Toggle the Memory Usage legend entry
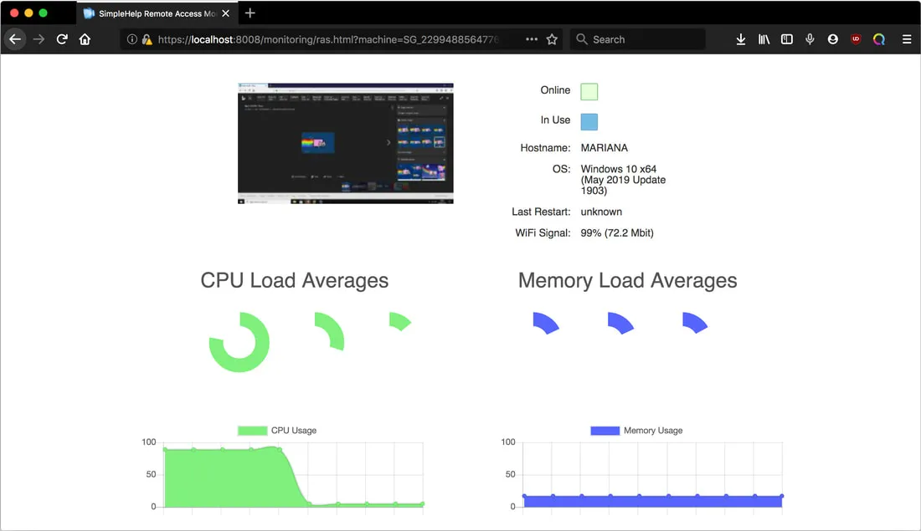Screen dimensions: 921x531 click(x=636, y=430)
